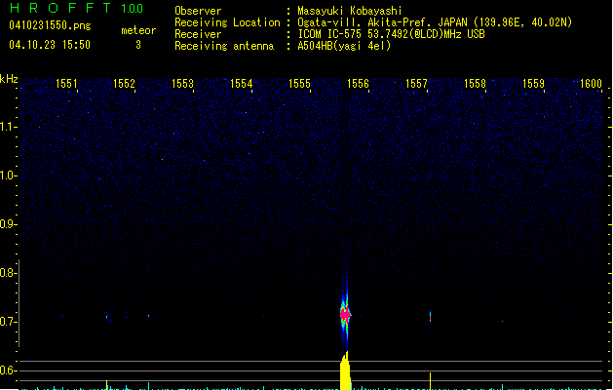The image size is (613, 390).
Task: Click the 0.9 kHz axis label
Action: coord(9,224)
